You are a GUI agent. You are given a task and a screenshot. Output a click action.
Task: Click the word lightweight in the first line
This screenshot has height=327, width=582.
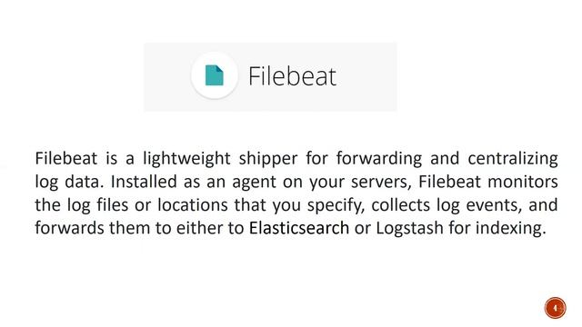(186, 159)
